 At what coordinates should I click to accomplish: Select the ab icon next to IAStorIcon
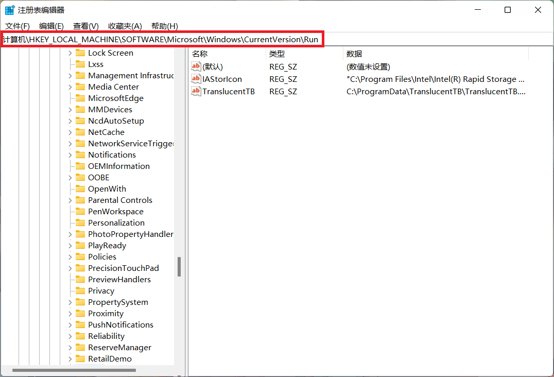pyautogui.click(x=196, y=79)
